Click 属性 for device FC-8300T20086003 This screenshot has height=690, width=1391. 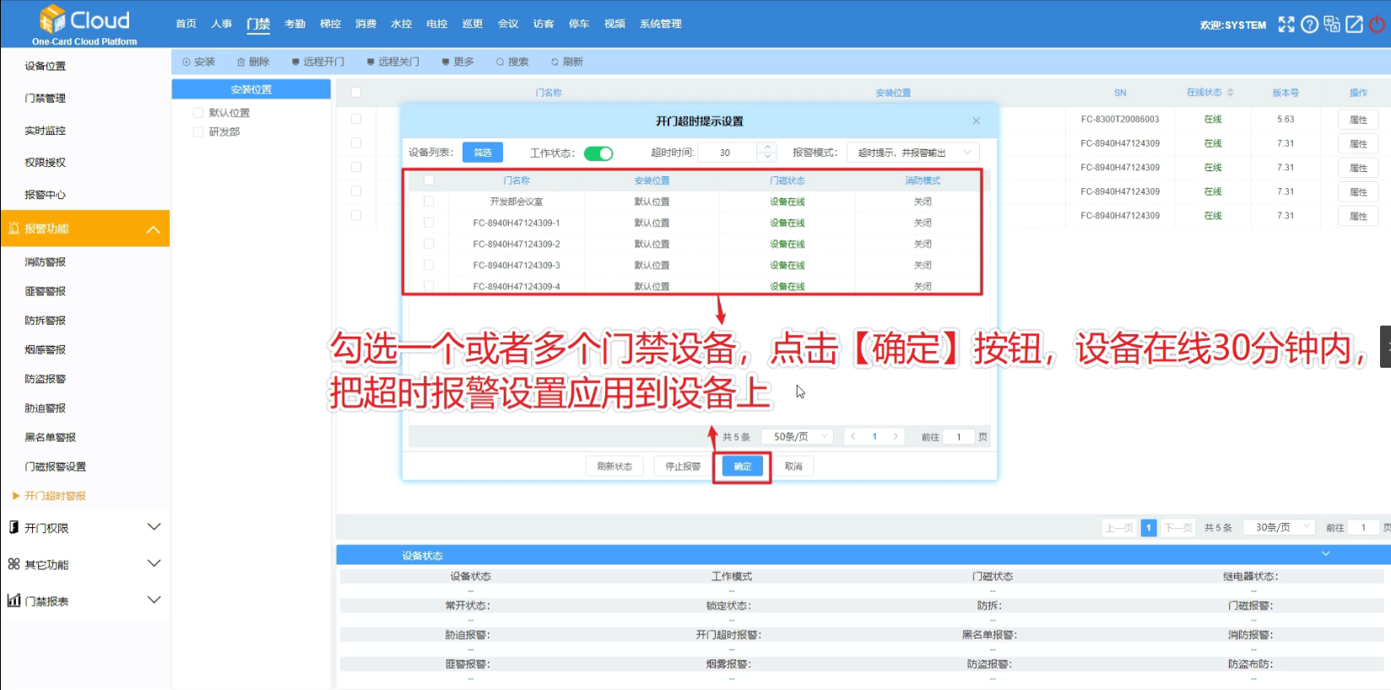pyautogui.click(x=1358, y=120)
